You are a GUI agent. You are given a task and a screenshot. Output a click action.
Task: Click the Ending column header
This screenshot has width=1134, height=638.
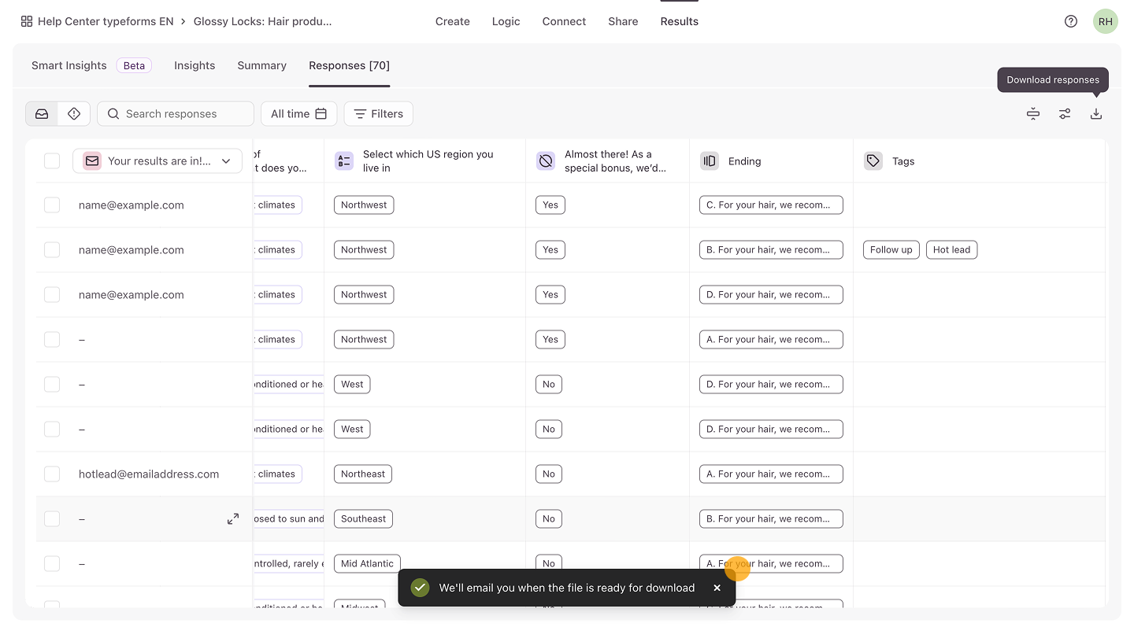point(772,161)
